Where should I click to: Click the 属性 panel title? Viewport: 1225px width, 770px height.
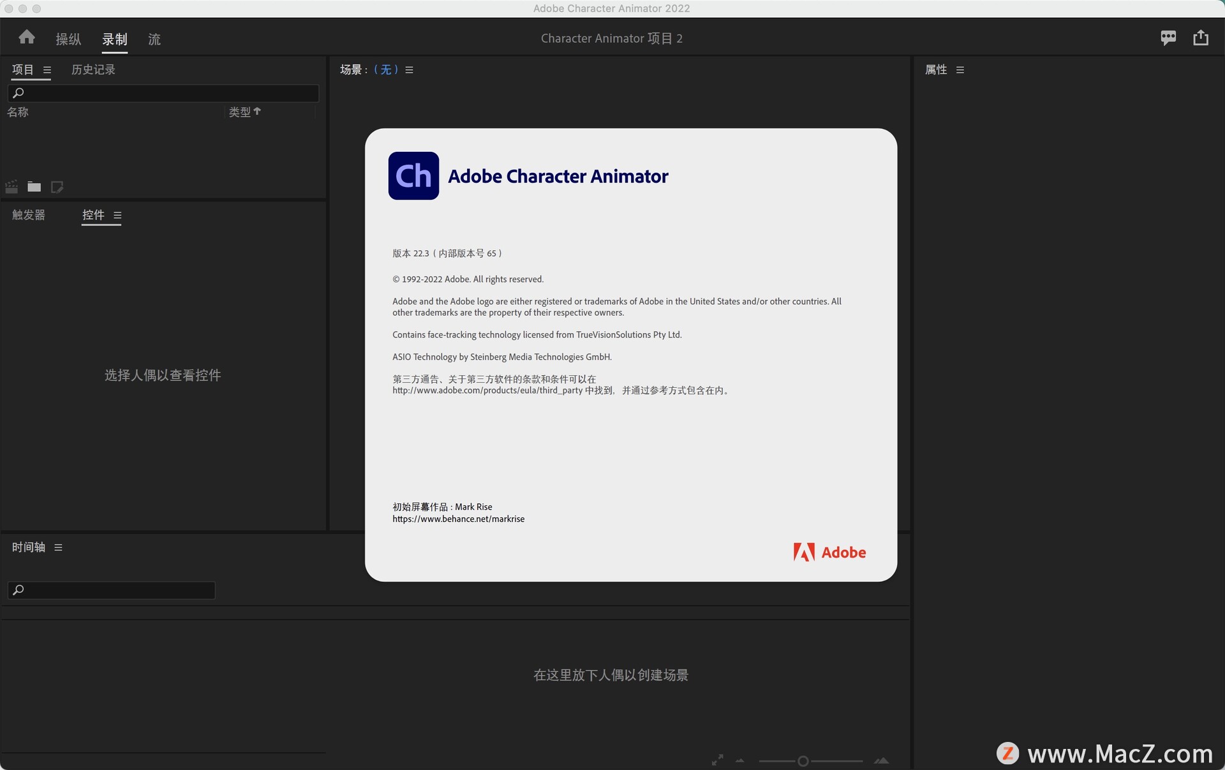coord(936,70)
